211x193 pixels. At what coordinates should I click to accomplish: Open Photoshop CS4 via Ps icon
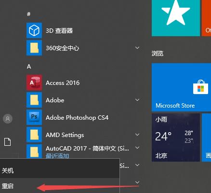[34, 117]
